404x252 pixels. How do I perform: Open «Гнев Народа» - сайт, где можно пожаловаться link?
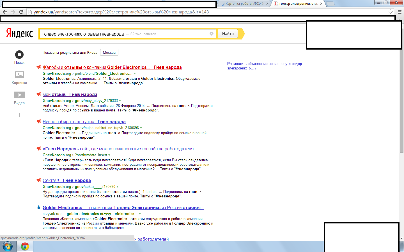(120, 149)
